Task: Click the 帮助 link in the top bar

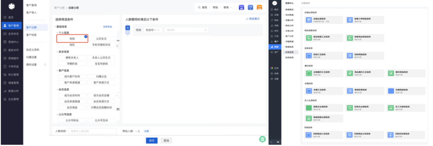Action: coord(215,7)
